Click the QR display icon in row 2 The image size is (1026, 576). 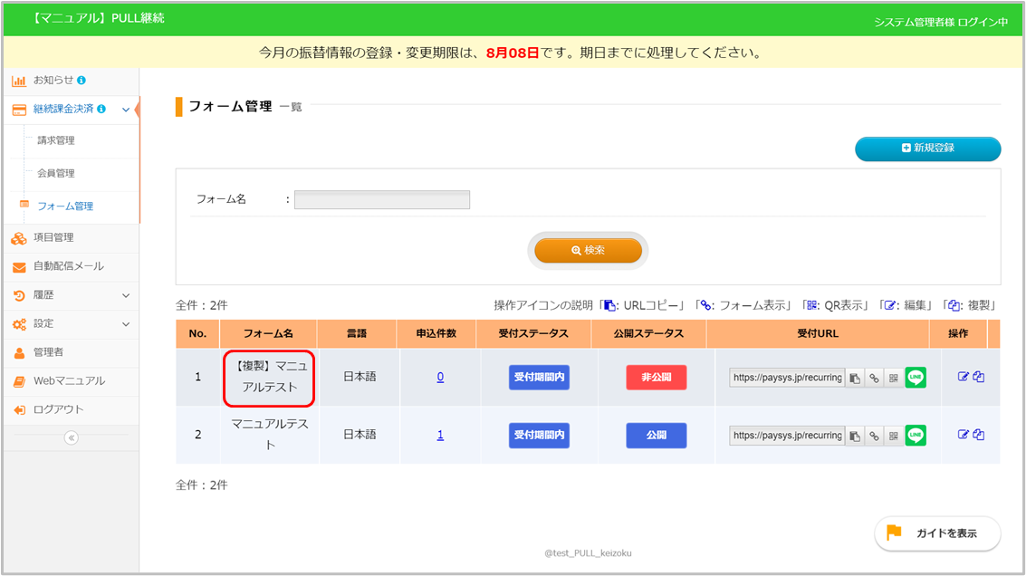coord(893,436)
